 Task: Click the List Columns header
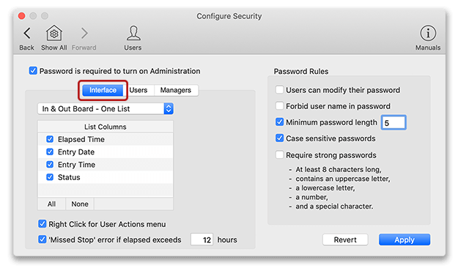point(106,127)
